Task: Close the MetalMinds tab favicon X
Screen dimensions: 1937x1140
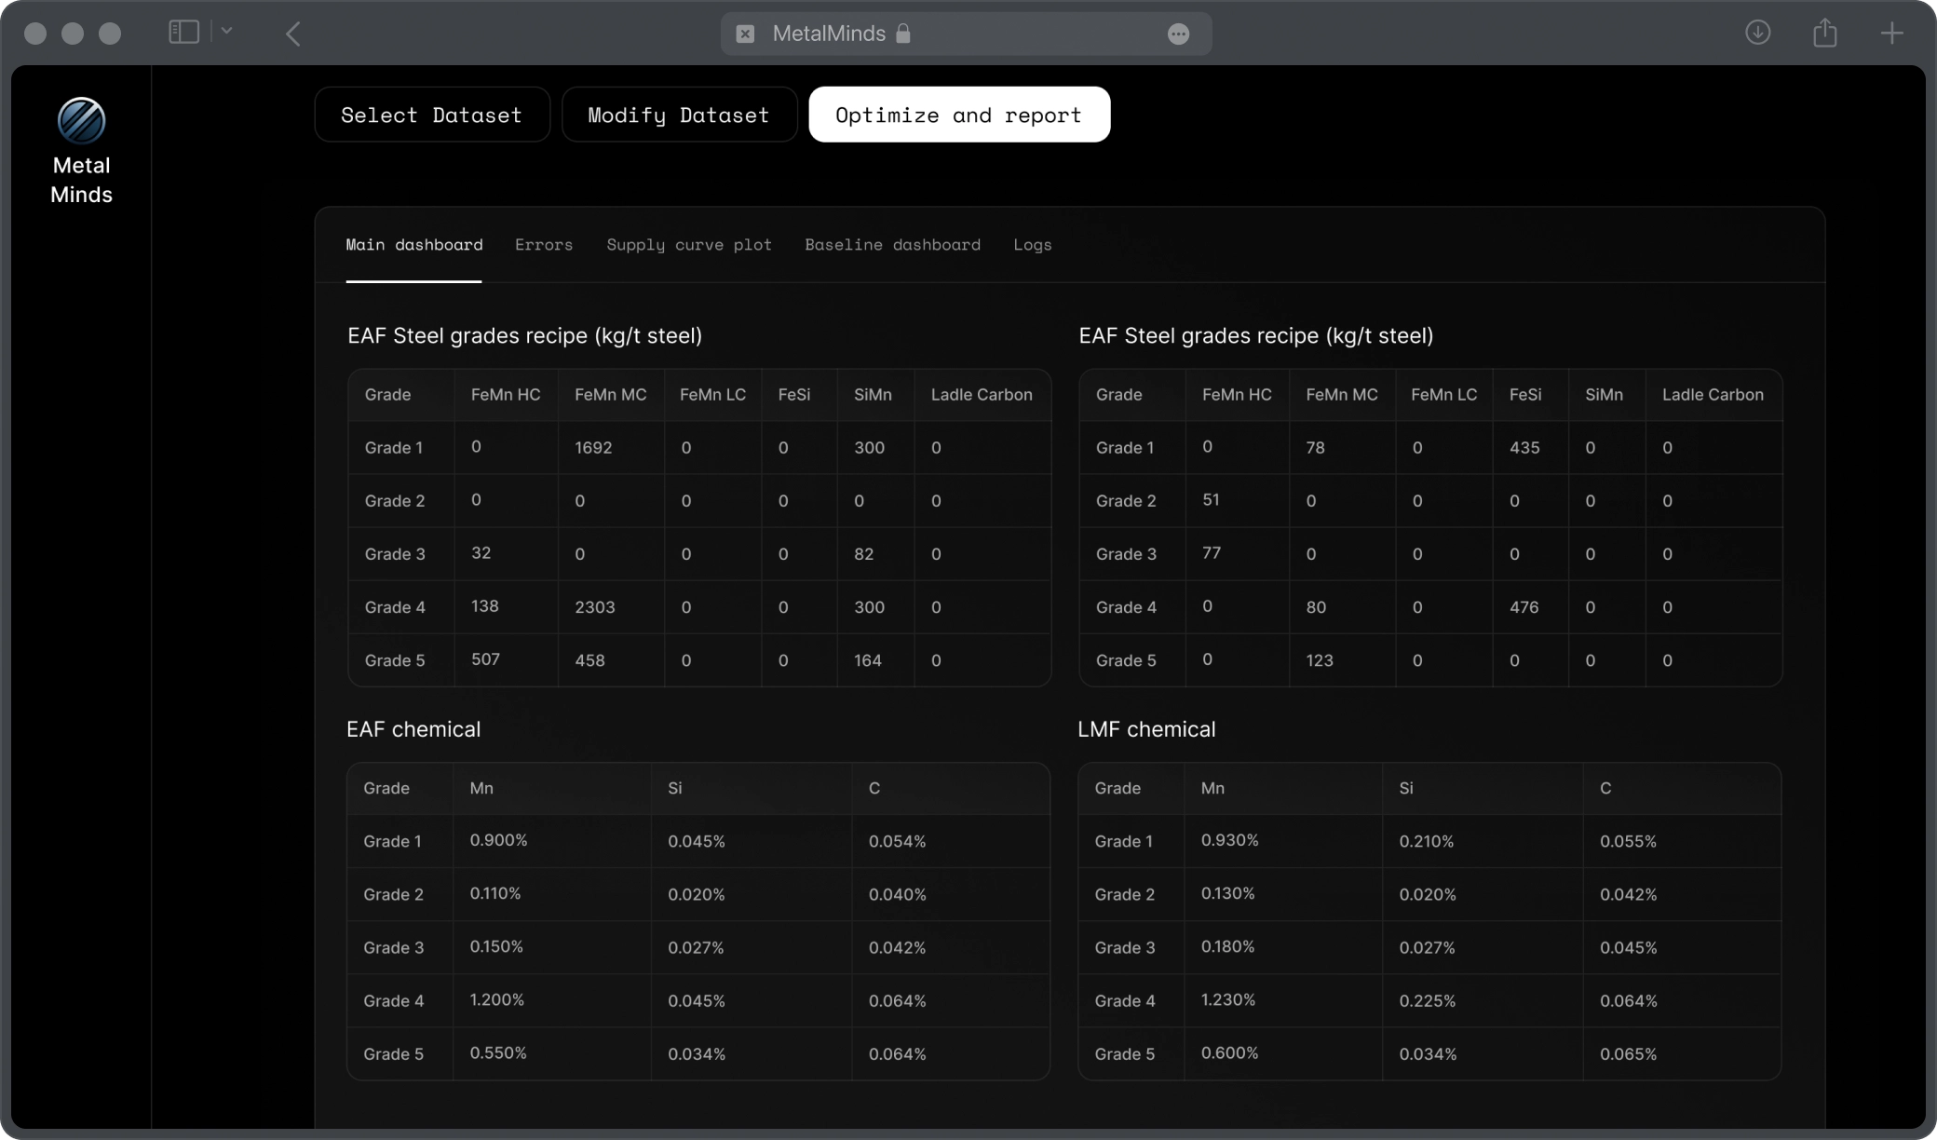Action: (745, 34)
